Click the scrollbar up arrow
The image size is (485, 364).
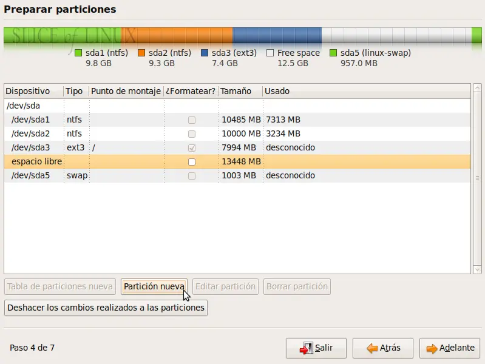coord(477,87)
